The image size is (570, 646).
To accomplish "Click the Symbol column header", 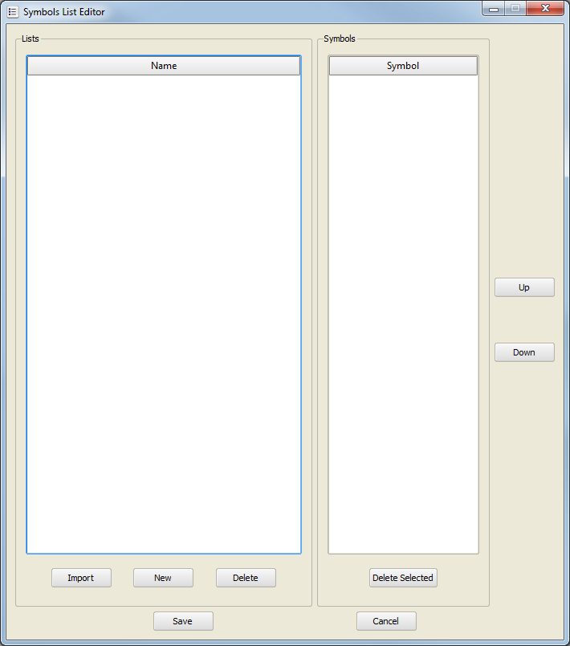I will click(x=403, y=66).
